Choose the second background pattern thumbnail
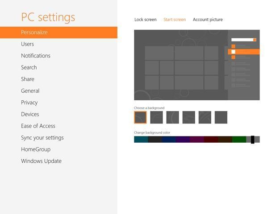Viewport: 268px width, 214px height. coord(156,117)
